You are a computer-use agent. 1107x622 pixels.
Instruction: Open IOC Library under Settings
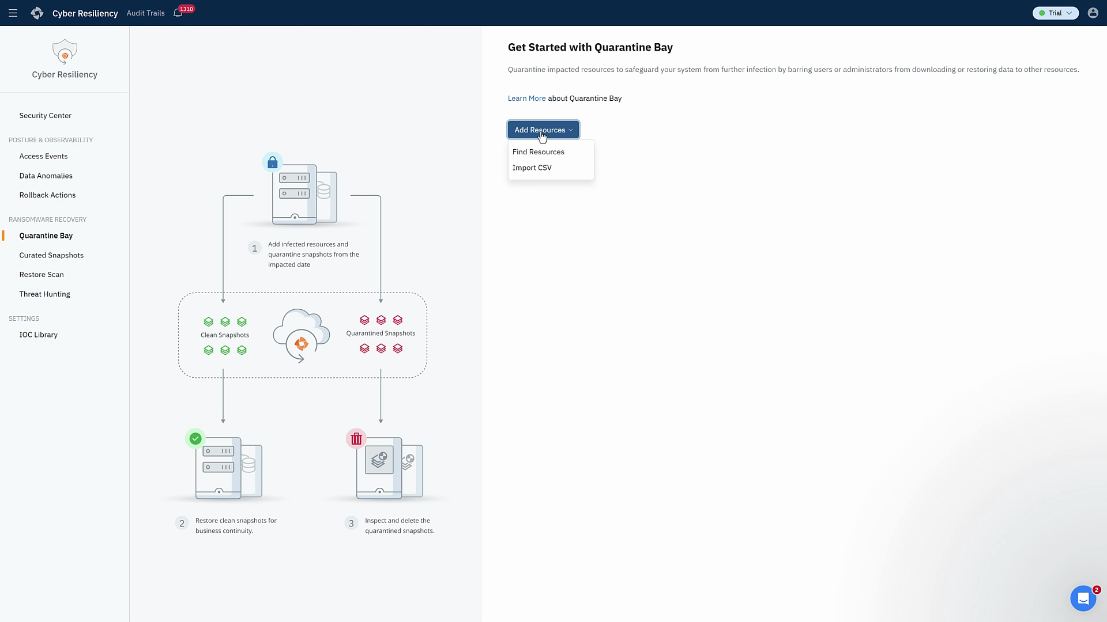(38, 335)
